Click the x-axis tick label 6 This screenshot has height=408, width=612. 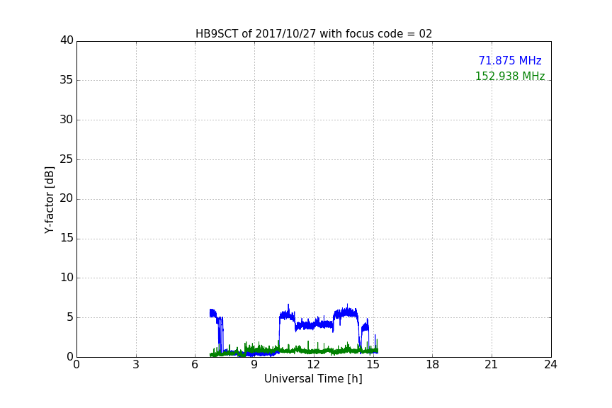195,365
